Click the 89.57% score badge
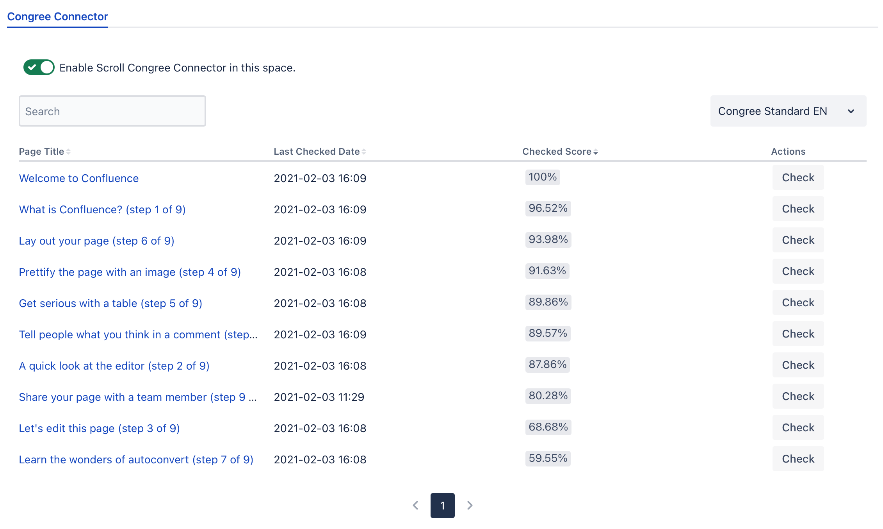This screenshot has height=529, width=883. pyautogui.click(x=548, y=333)
